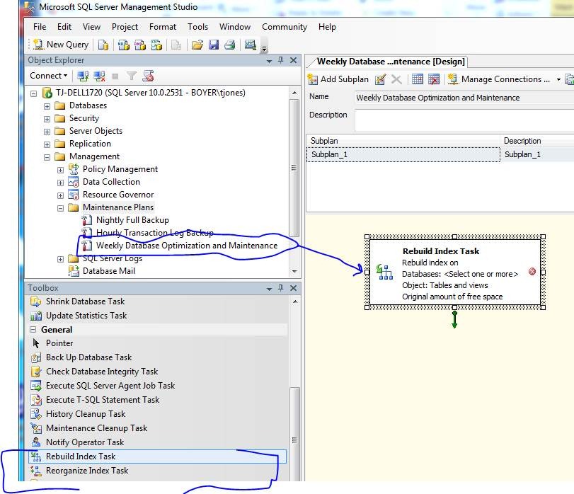The image size is (574, 494).
Task: Click the DMX query toolbar icon
Action: (x=140, y=45)
